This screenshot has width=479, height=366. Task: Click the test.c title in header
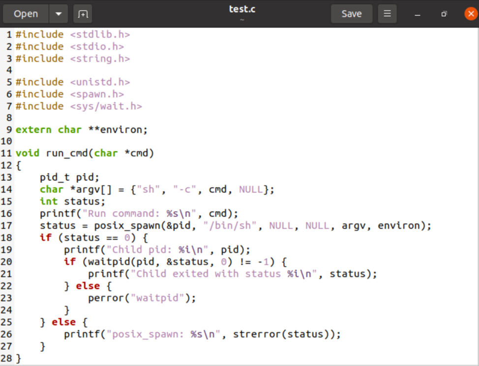pyautogui.click(x=242, y=9)
